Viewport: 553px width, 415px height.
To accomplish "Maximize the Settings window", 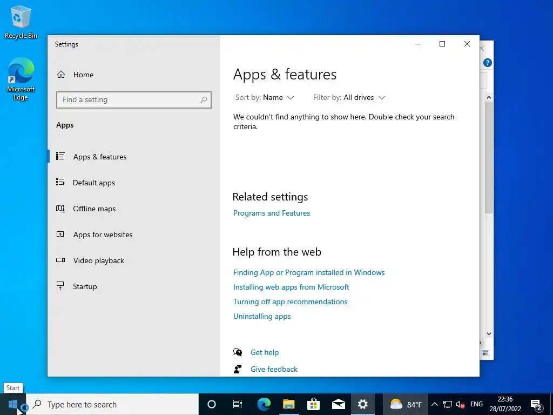I will [x=442, y=44].
